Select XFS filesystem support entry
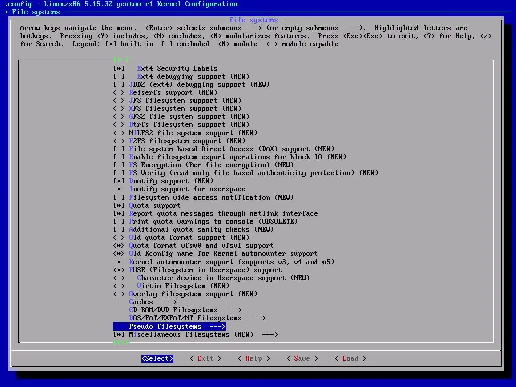The height and width of the screenshot is (387, 516). pos(177,109)
